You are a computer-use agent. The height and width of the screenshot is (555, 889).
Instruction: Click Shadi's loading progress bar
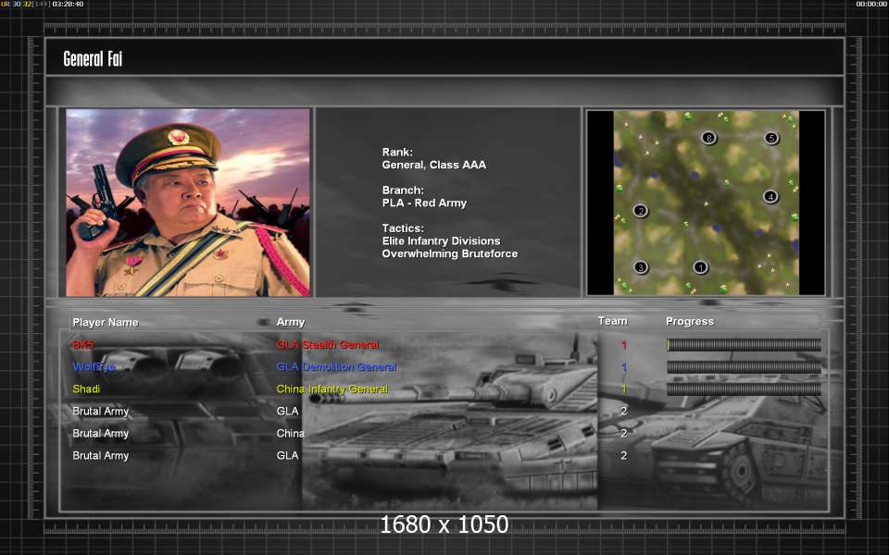[744, 389]
